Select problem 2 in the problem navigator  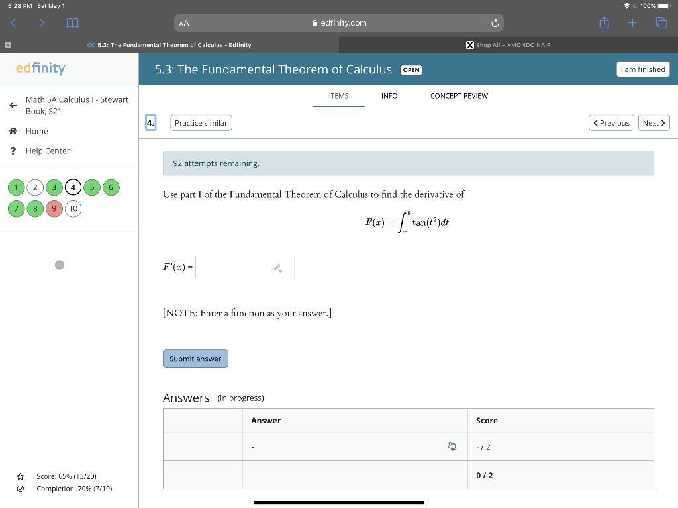click(34, 187)
